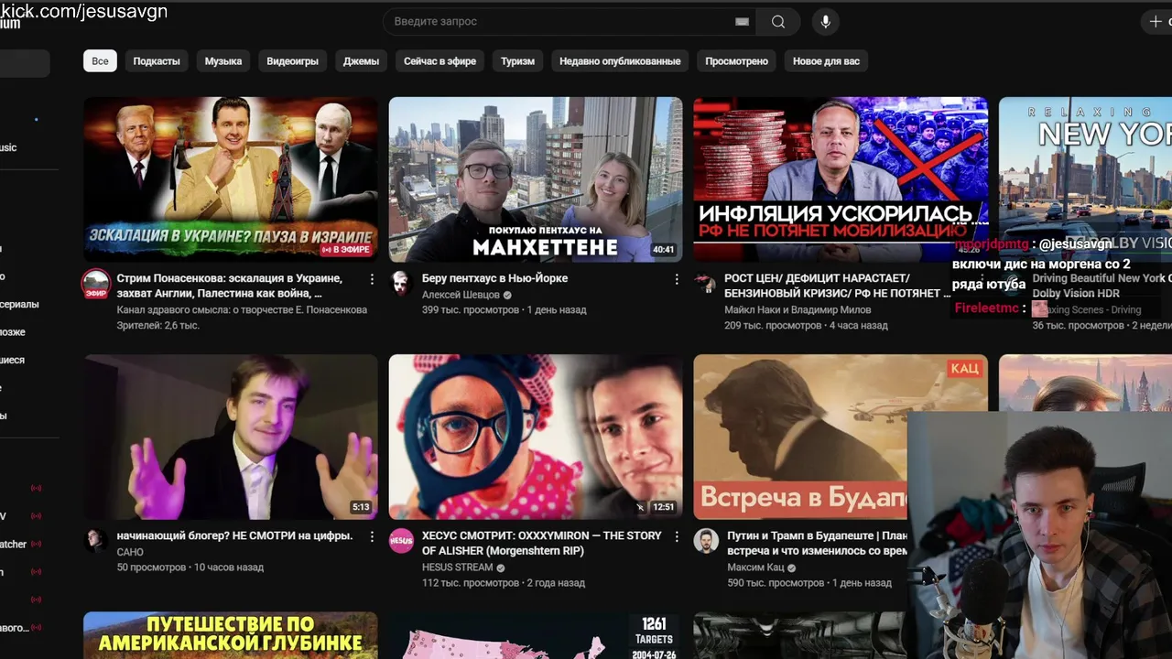
Task: Open the on-screen keyboard icon in search box
Action: (742, 22)
